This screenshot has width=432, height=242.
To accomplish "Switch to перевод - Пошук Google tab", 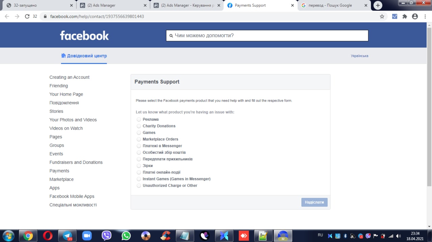I will (x=334, y=5).
